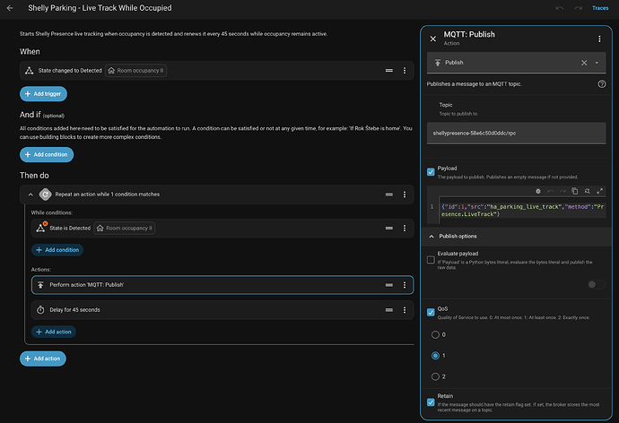Click Add condition under And if
The image size is (619, 423).
tap(47, 154)
